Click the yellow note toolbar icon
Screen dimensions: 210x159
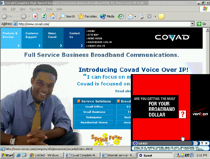coord(161,16)
